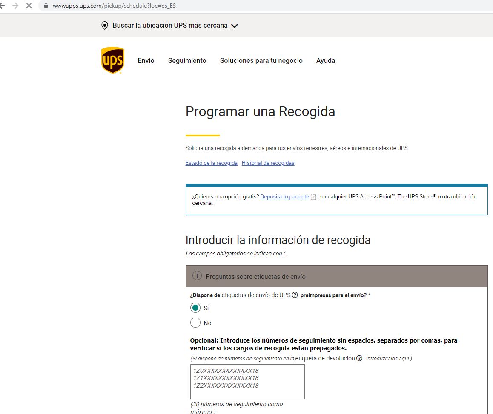Expand Buscar la ubicación UPS más cercana chevron
This screenshot has width=493, height=414.
click(234, 26)
